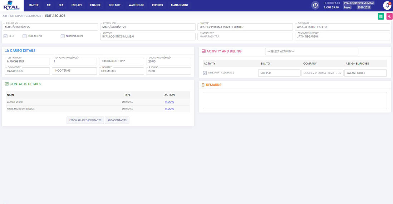393x204 pixels.
Task: Open the Sea menu
Action: [61, 5]
